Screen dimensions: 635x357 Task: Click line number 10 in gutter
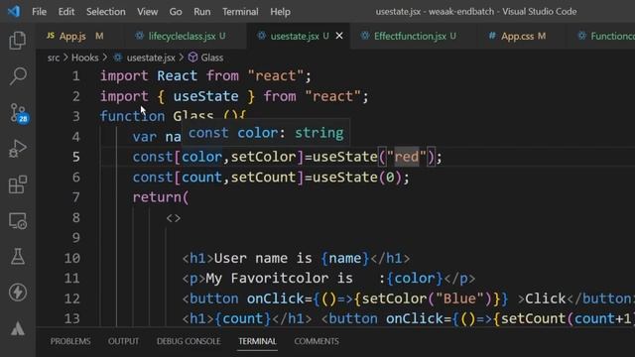(72, 258)
